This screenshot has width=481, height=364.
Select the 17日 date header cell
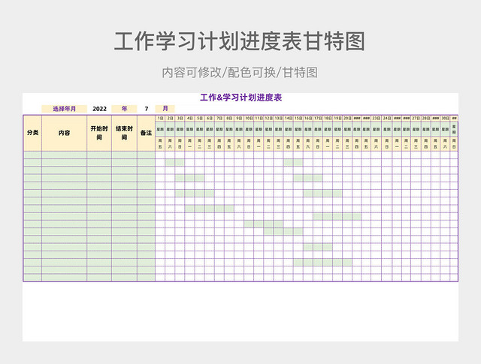point(318,119)
